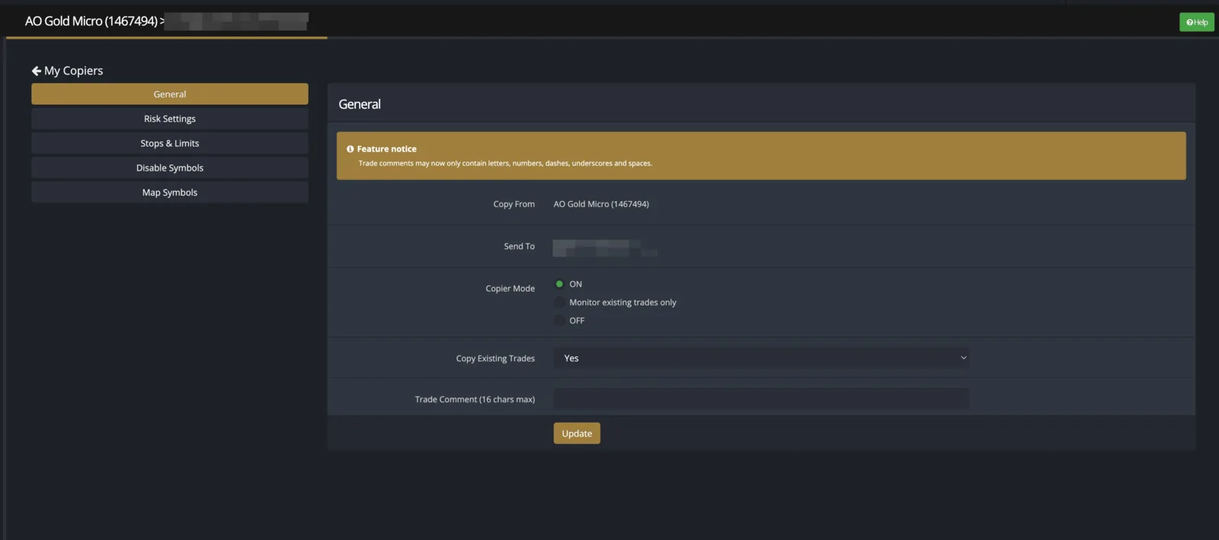Select the General sidebar tab

(170, 94)
